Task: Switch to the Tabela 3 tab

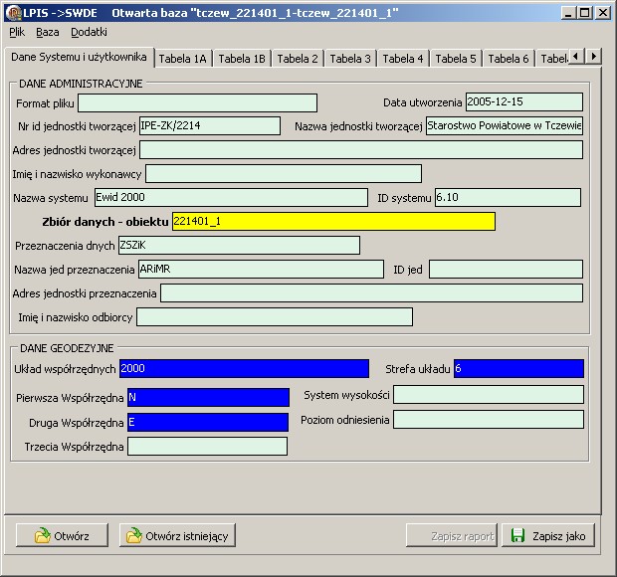Action: [x=350, y=59]
